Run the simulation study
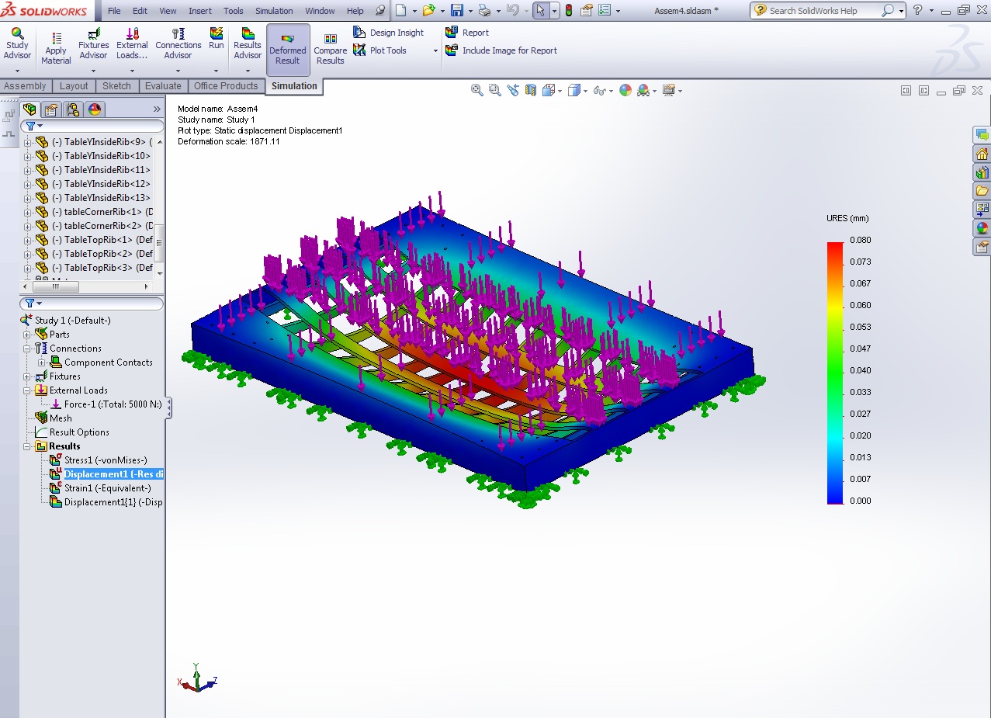The width and height of the screenshot is (991, 718). tap(217, 40)
